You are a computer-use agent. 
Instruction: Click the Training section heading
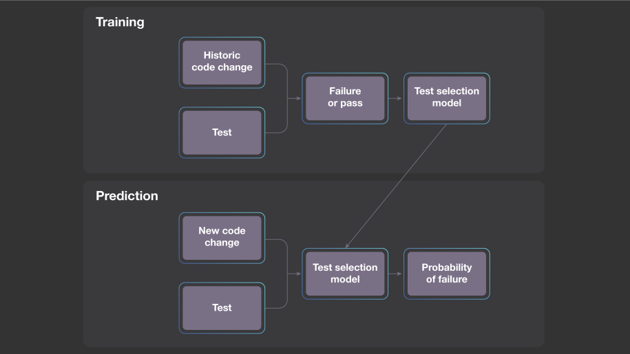(x=120, y=22)
